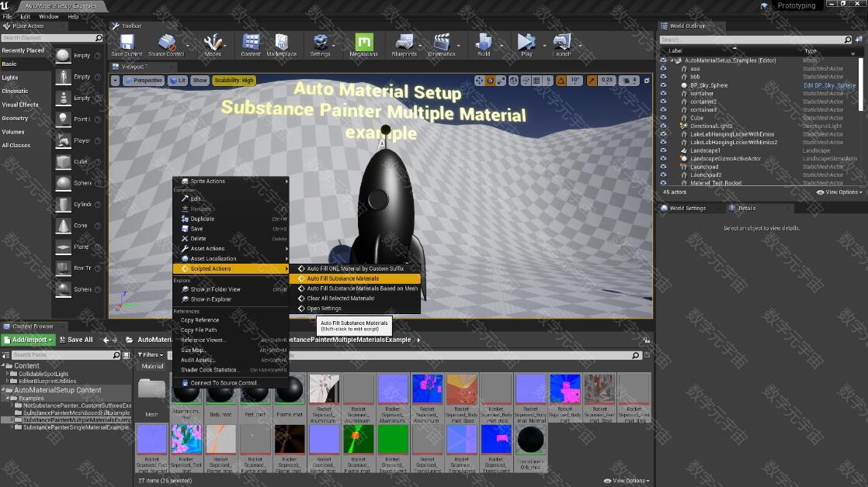Open World Outliner View Options dropdown

pyautogui.click(x=840, y=192)
